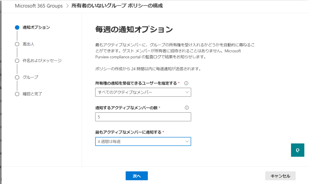Image resolution: width=309 pixels, height=184 pixels.
Task: Go to the 確認と完了 wizard step
Action: click(32, 94)
